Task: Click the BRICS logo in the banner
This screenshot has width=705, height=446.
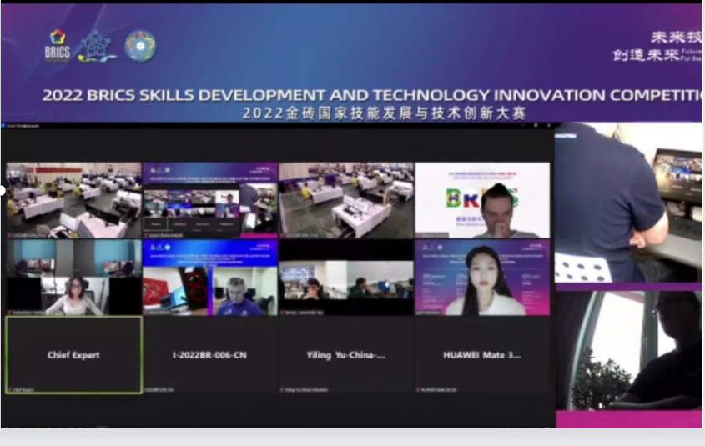Action: (x=57, y=45)
